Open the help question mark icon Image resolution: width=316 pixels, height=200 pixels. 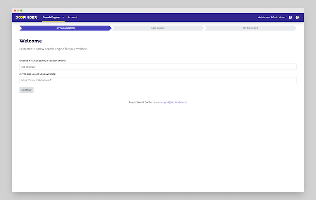pos(290,17)
